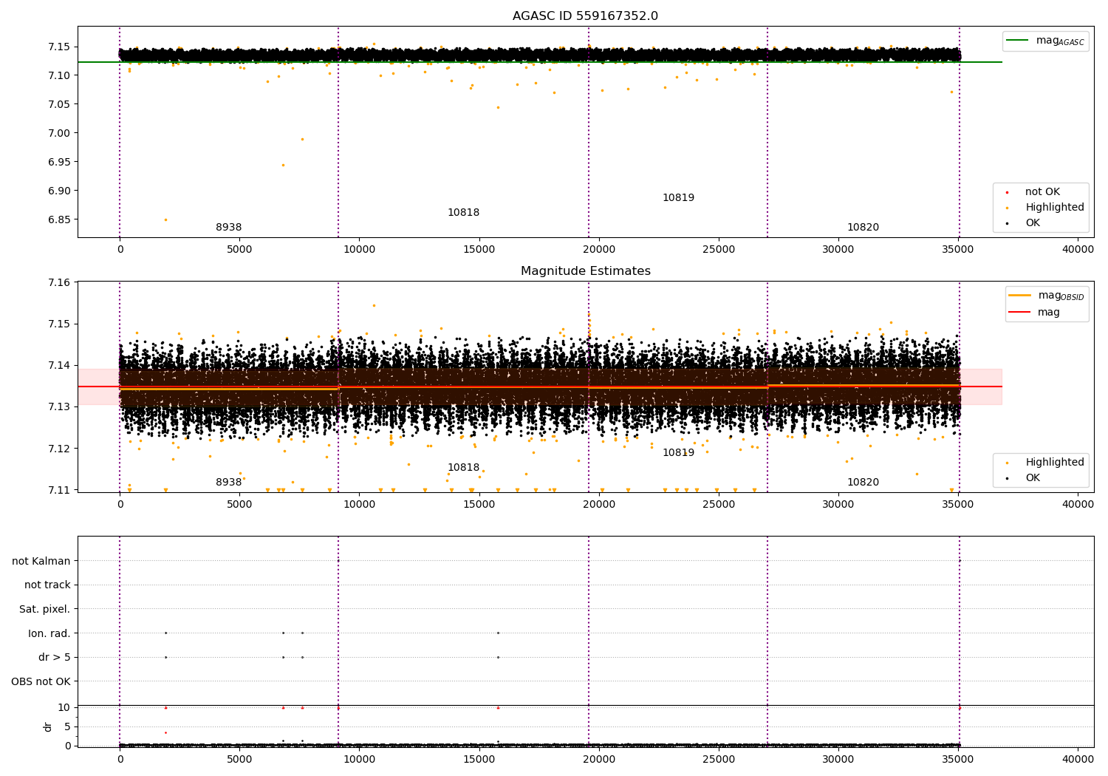Click green line swatch in mag AGASC legend
The width and height of the screenshot is (1108, 776).
(1019, 41)
